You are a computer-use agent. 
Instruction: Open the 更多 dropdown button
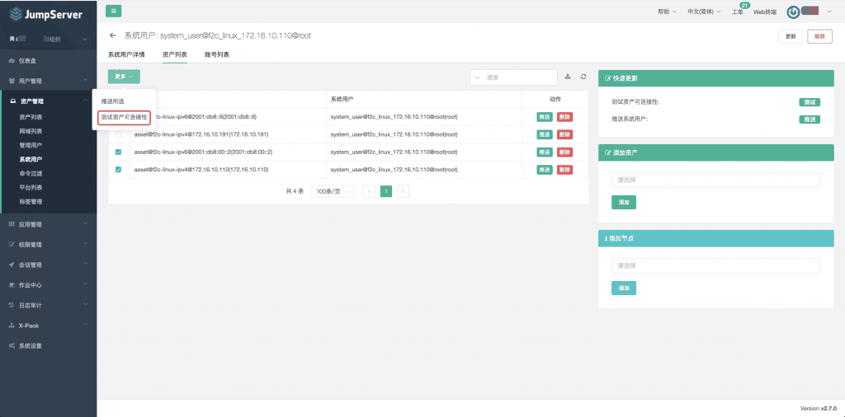tap(124, 77)
